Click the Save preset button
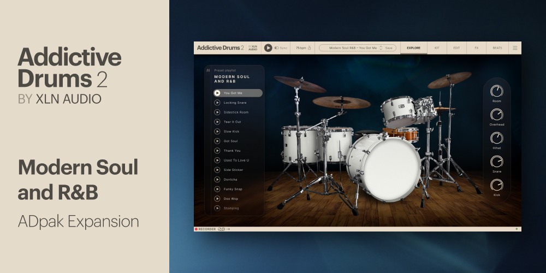 (x=389, y=48)
